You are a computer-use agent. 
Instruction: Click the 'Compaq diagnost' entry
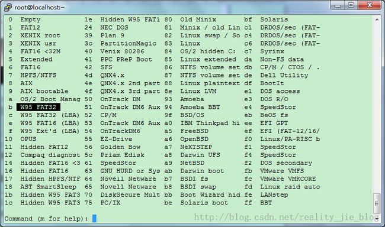(50, 155)
